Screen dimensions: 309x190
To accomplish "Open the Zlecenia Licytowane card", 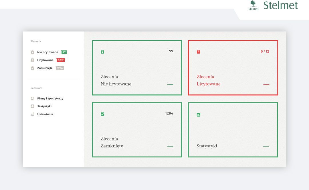I will (x=233, y=68).
